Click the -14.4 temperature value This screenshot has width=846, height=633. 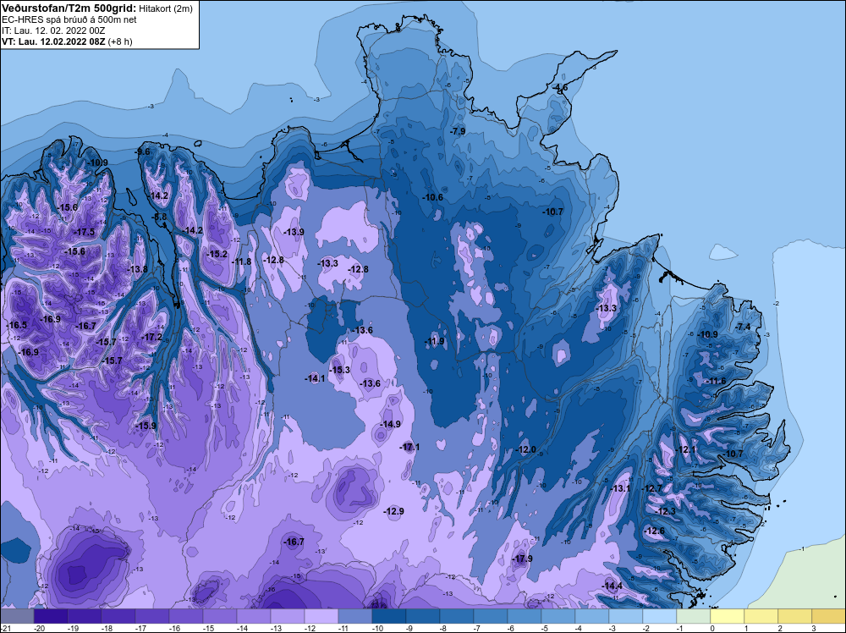click(613, 586)
